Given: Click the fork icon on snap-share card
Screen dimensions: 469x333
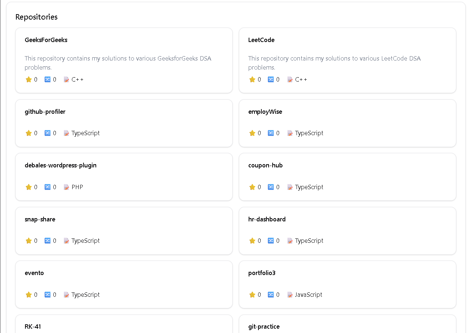Looking at the screenshot, I should [x=48, y=241].
